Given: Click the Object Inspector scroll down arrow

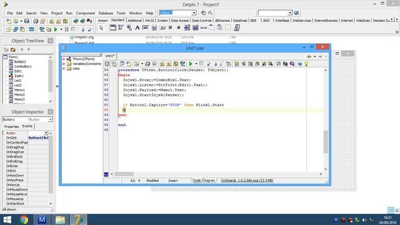Looking at the screenshot, I should (51, 204).
